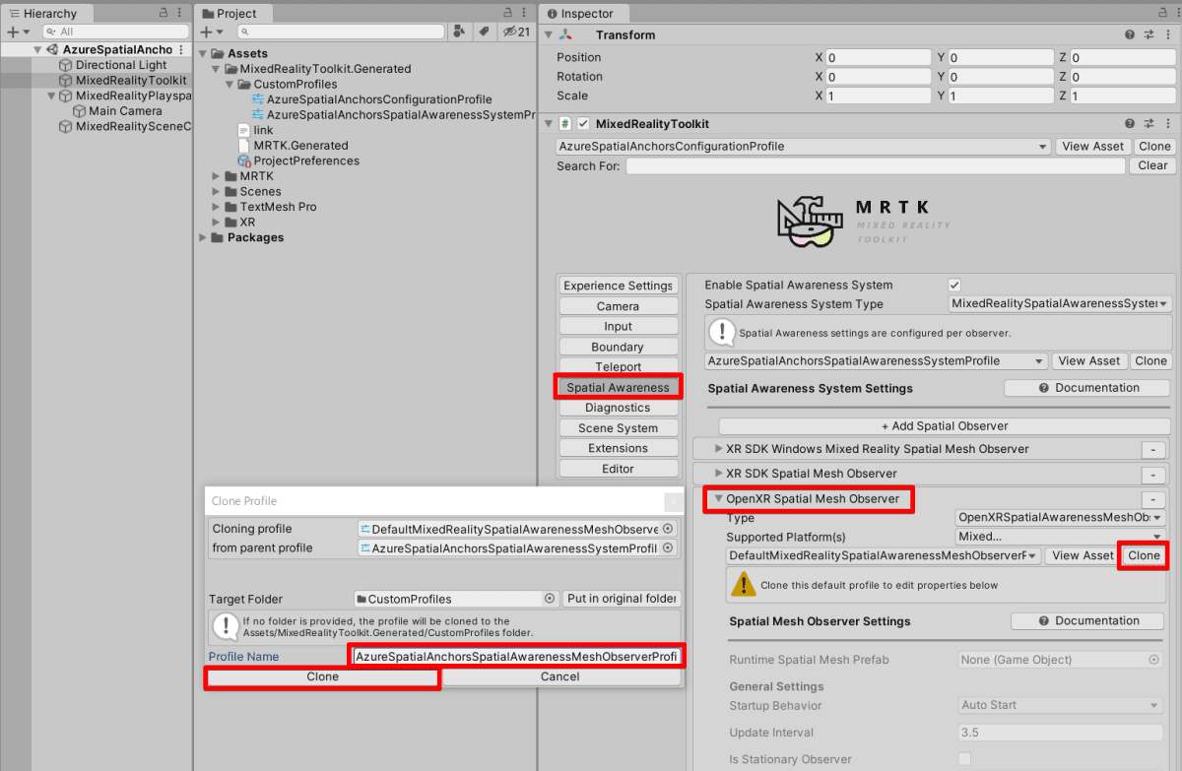Click object picker for from parent profile field
The width and height of the screenshot is (1182, 771).
(668, 548)
